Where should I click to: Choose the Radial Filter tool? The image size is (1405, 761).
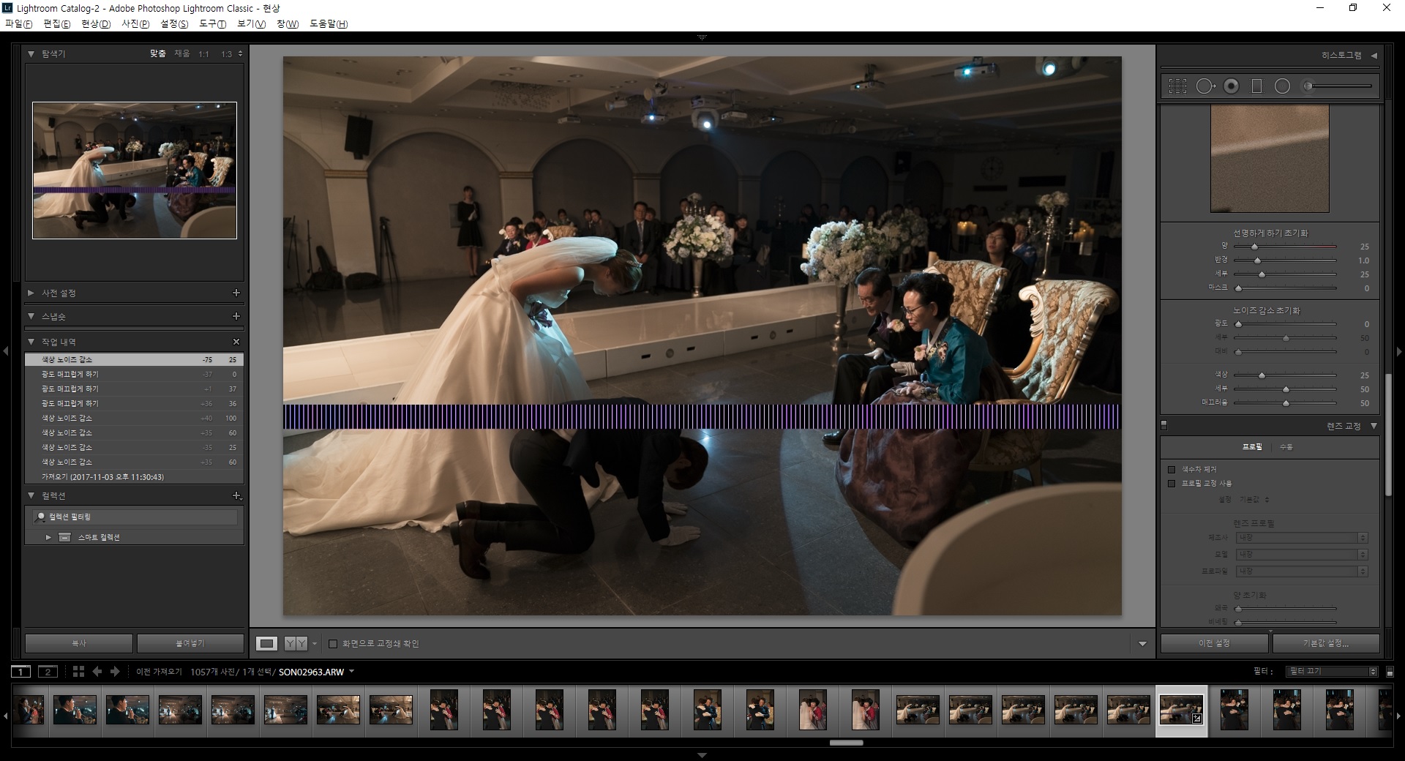coord(1282,86)
